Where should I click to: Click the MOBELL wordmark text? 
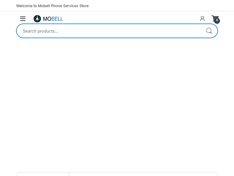[53, 19]
